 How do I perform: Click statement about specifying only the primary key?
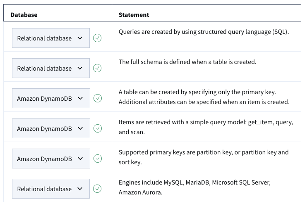(204, 96)
